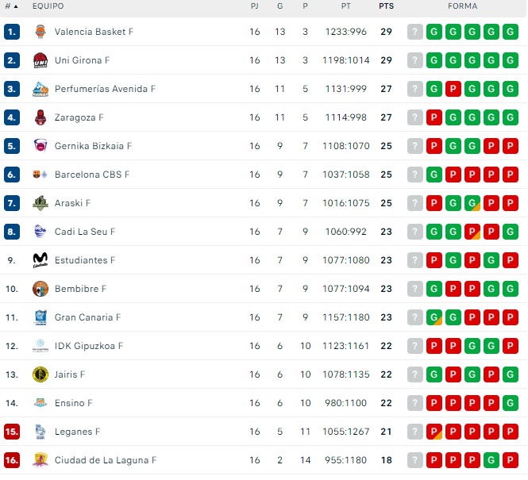This screenshot has height=480, width=528.
Task: Click the Perfumerías Avenida F team logo
Action: point(40,89)
